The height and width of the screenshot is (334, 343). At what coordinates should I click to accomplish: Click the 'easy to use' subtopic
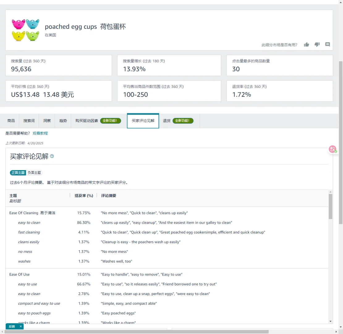[x=27, y=284]
